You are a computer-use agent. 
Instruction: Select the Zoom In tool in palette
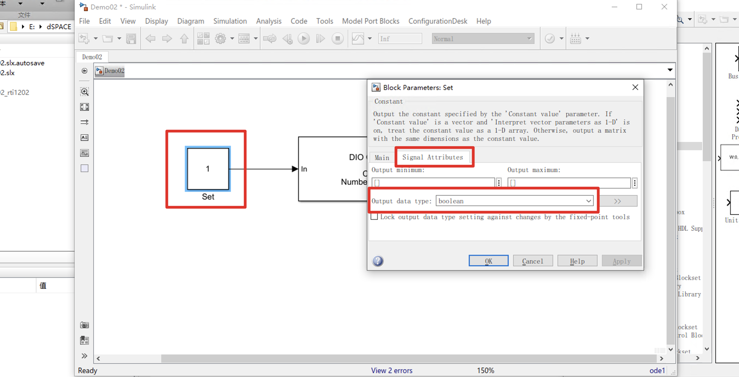pyautogui.click(x=84, y=92)
